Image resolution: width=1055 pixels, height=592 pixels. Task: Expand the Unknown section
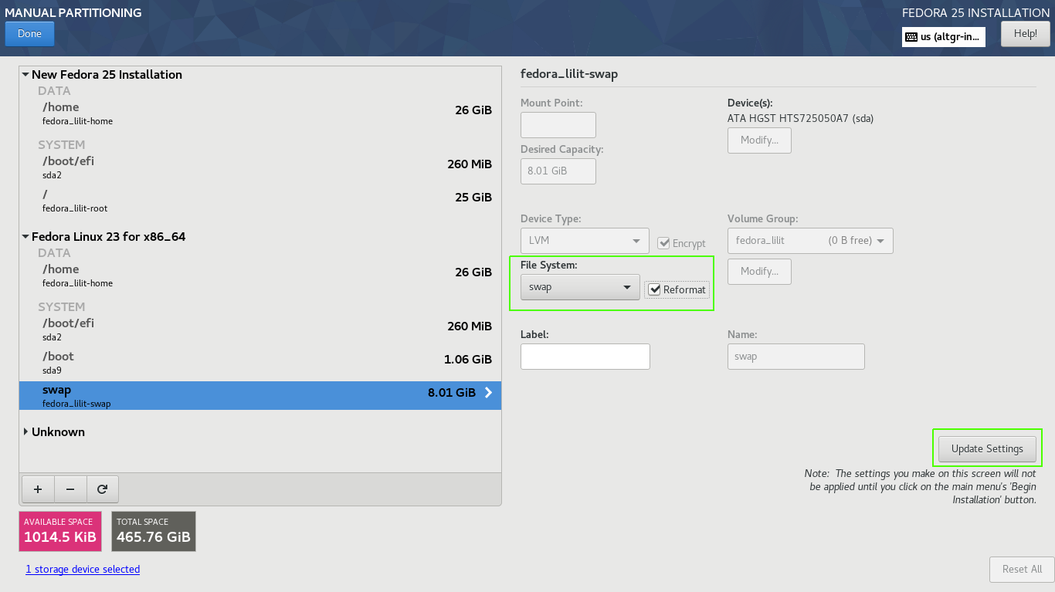pyautogui.click(x=25, y=432)
